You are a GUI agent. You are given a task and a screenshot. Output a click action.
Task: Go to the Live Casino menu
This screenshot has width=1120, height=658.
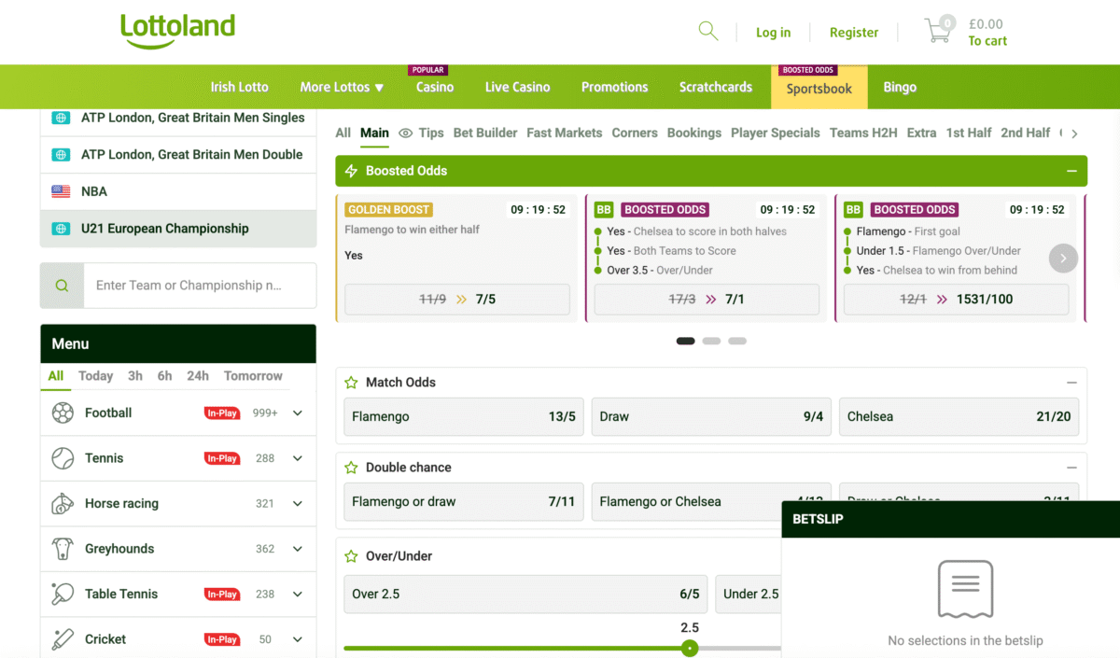[517, 87]
